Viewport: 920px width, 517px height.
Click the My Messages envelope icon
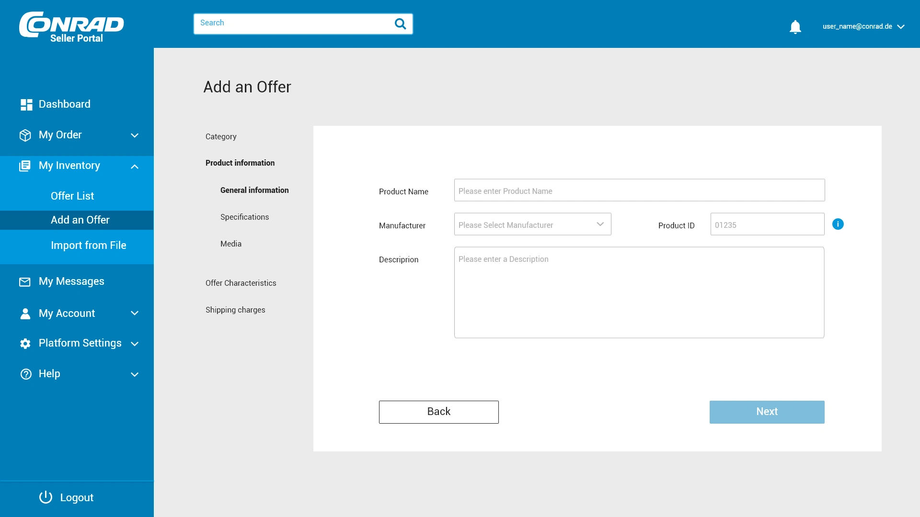pyautogui.click(x=25, y=282)
